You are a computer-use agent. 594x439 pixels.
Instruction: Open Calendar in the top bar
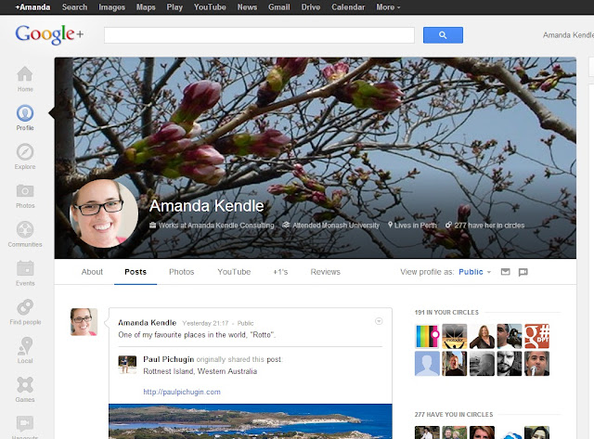348,7
